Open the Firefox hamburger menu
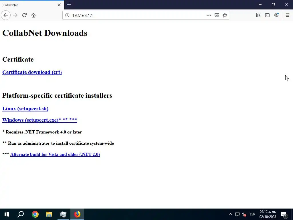The width and height of the screenshot is (293, 220). tap(287, 15)
